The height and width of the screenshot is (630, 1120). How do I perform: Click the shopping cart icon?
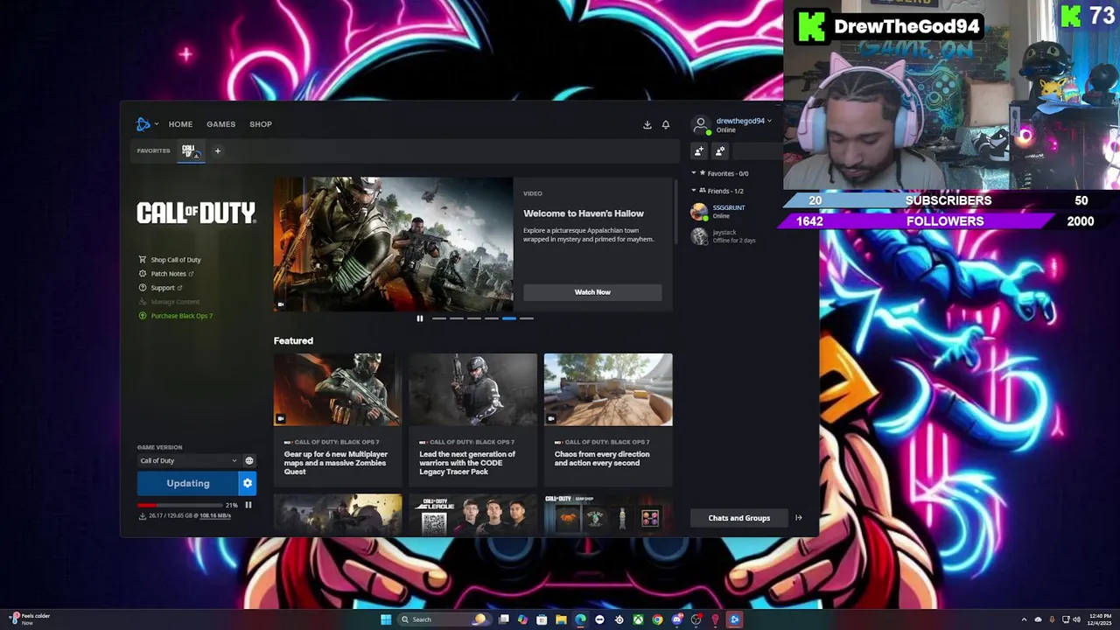click(x=143, y=260)
